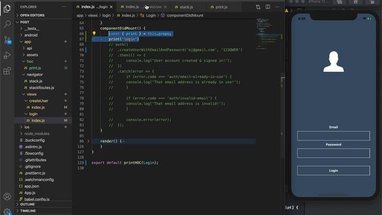This screenshot has width=382, height=215.
Task: Open the Explorer view in activity bar
Action: tap(7, 9)
